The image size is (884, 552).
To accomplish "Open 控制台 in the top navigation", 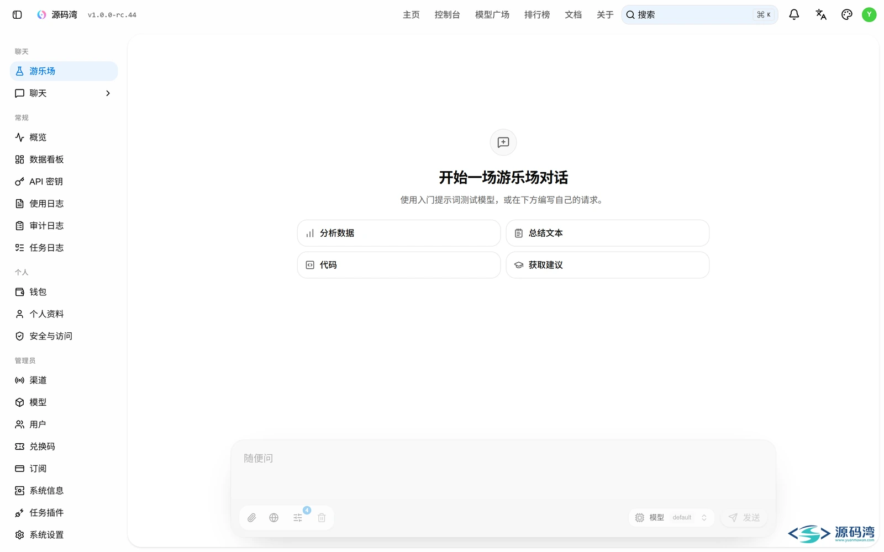I will point(447,15).
